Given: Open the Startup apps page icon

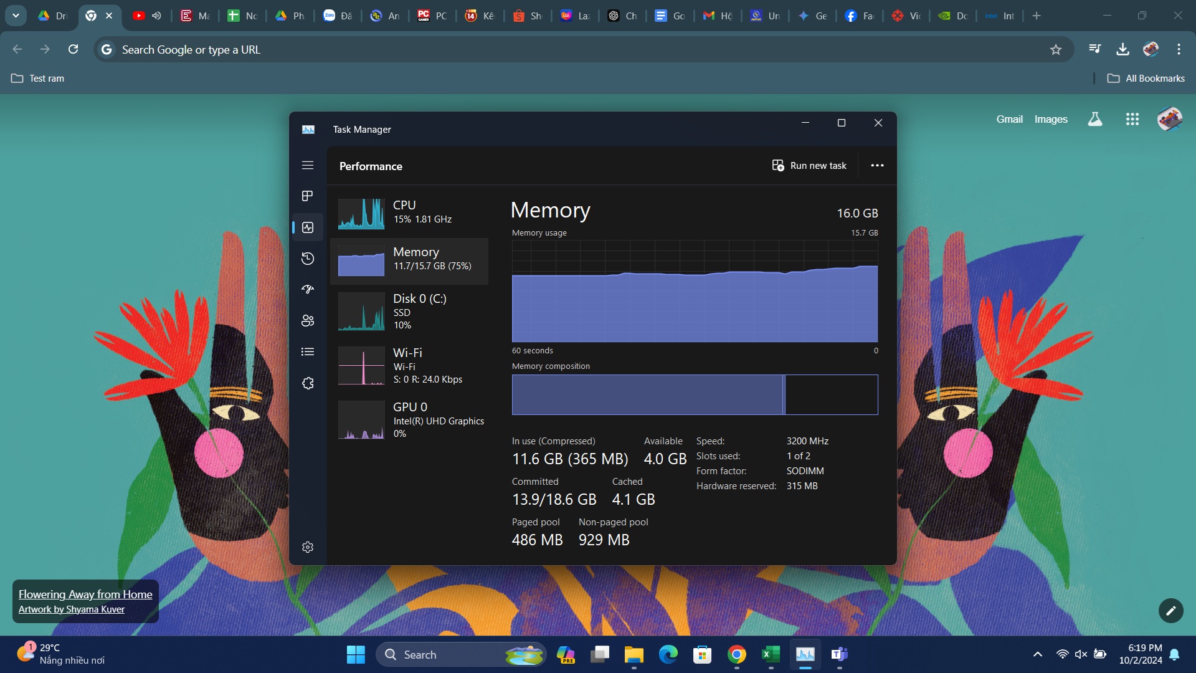Looking at the screenshot, I should pyautogui.click(x=308, y=290).
